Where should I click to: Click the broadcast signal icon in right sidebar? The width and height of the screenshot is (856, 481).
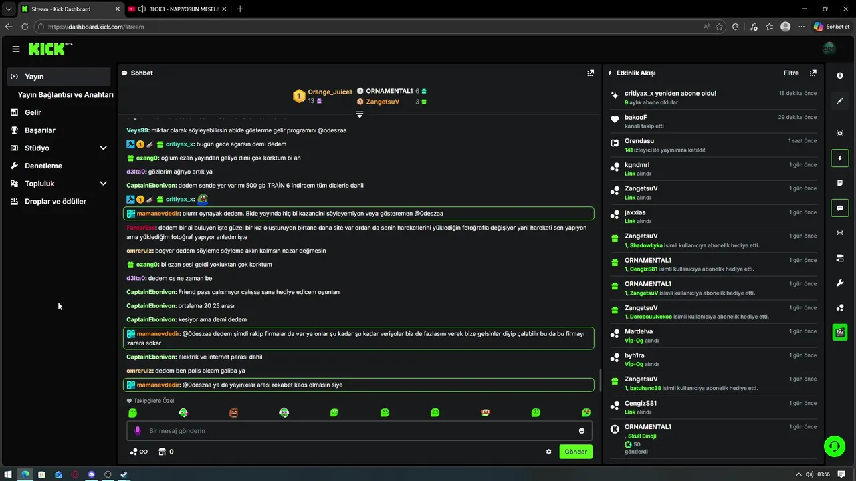(840, 232)
